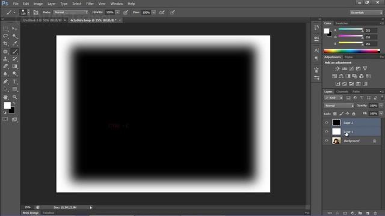Image resolution: width=385 pixels, height=216 pixels.
Task: Select the Blur tool
Action: point(5,73)
